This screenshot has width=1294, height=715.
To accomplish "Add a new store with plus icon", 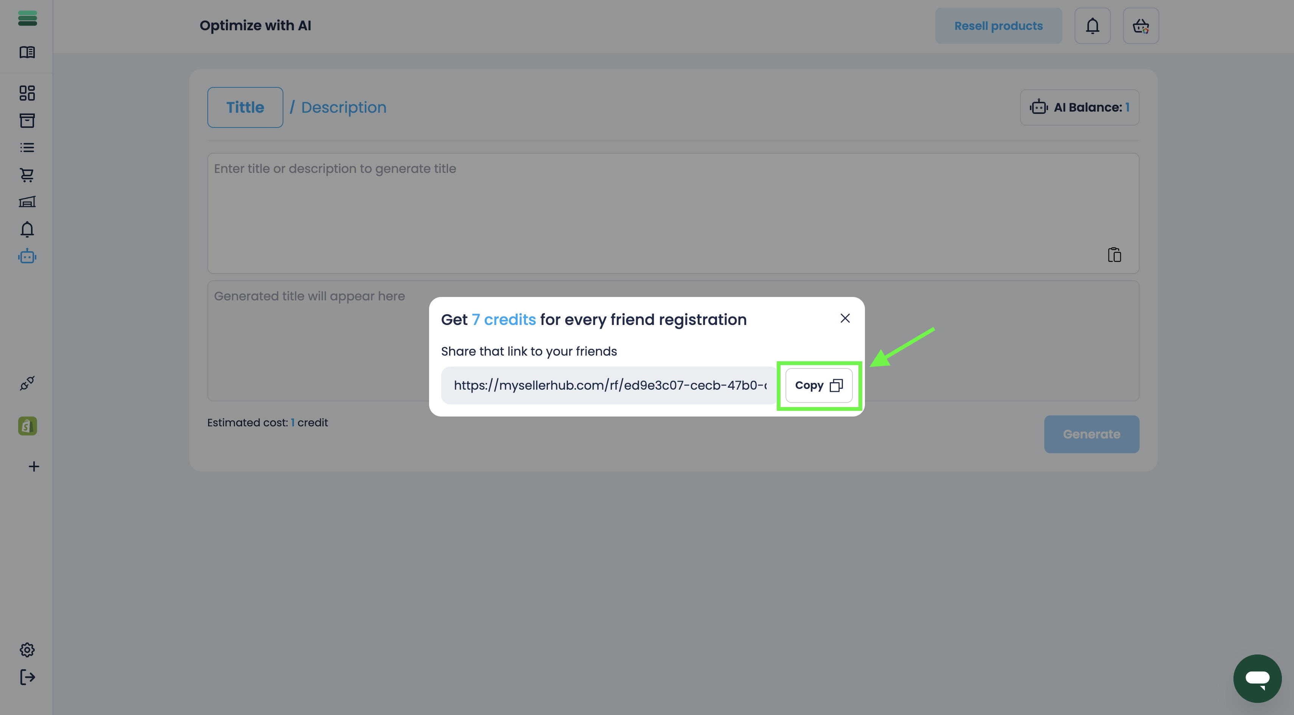I will 34,466.
